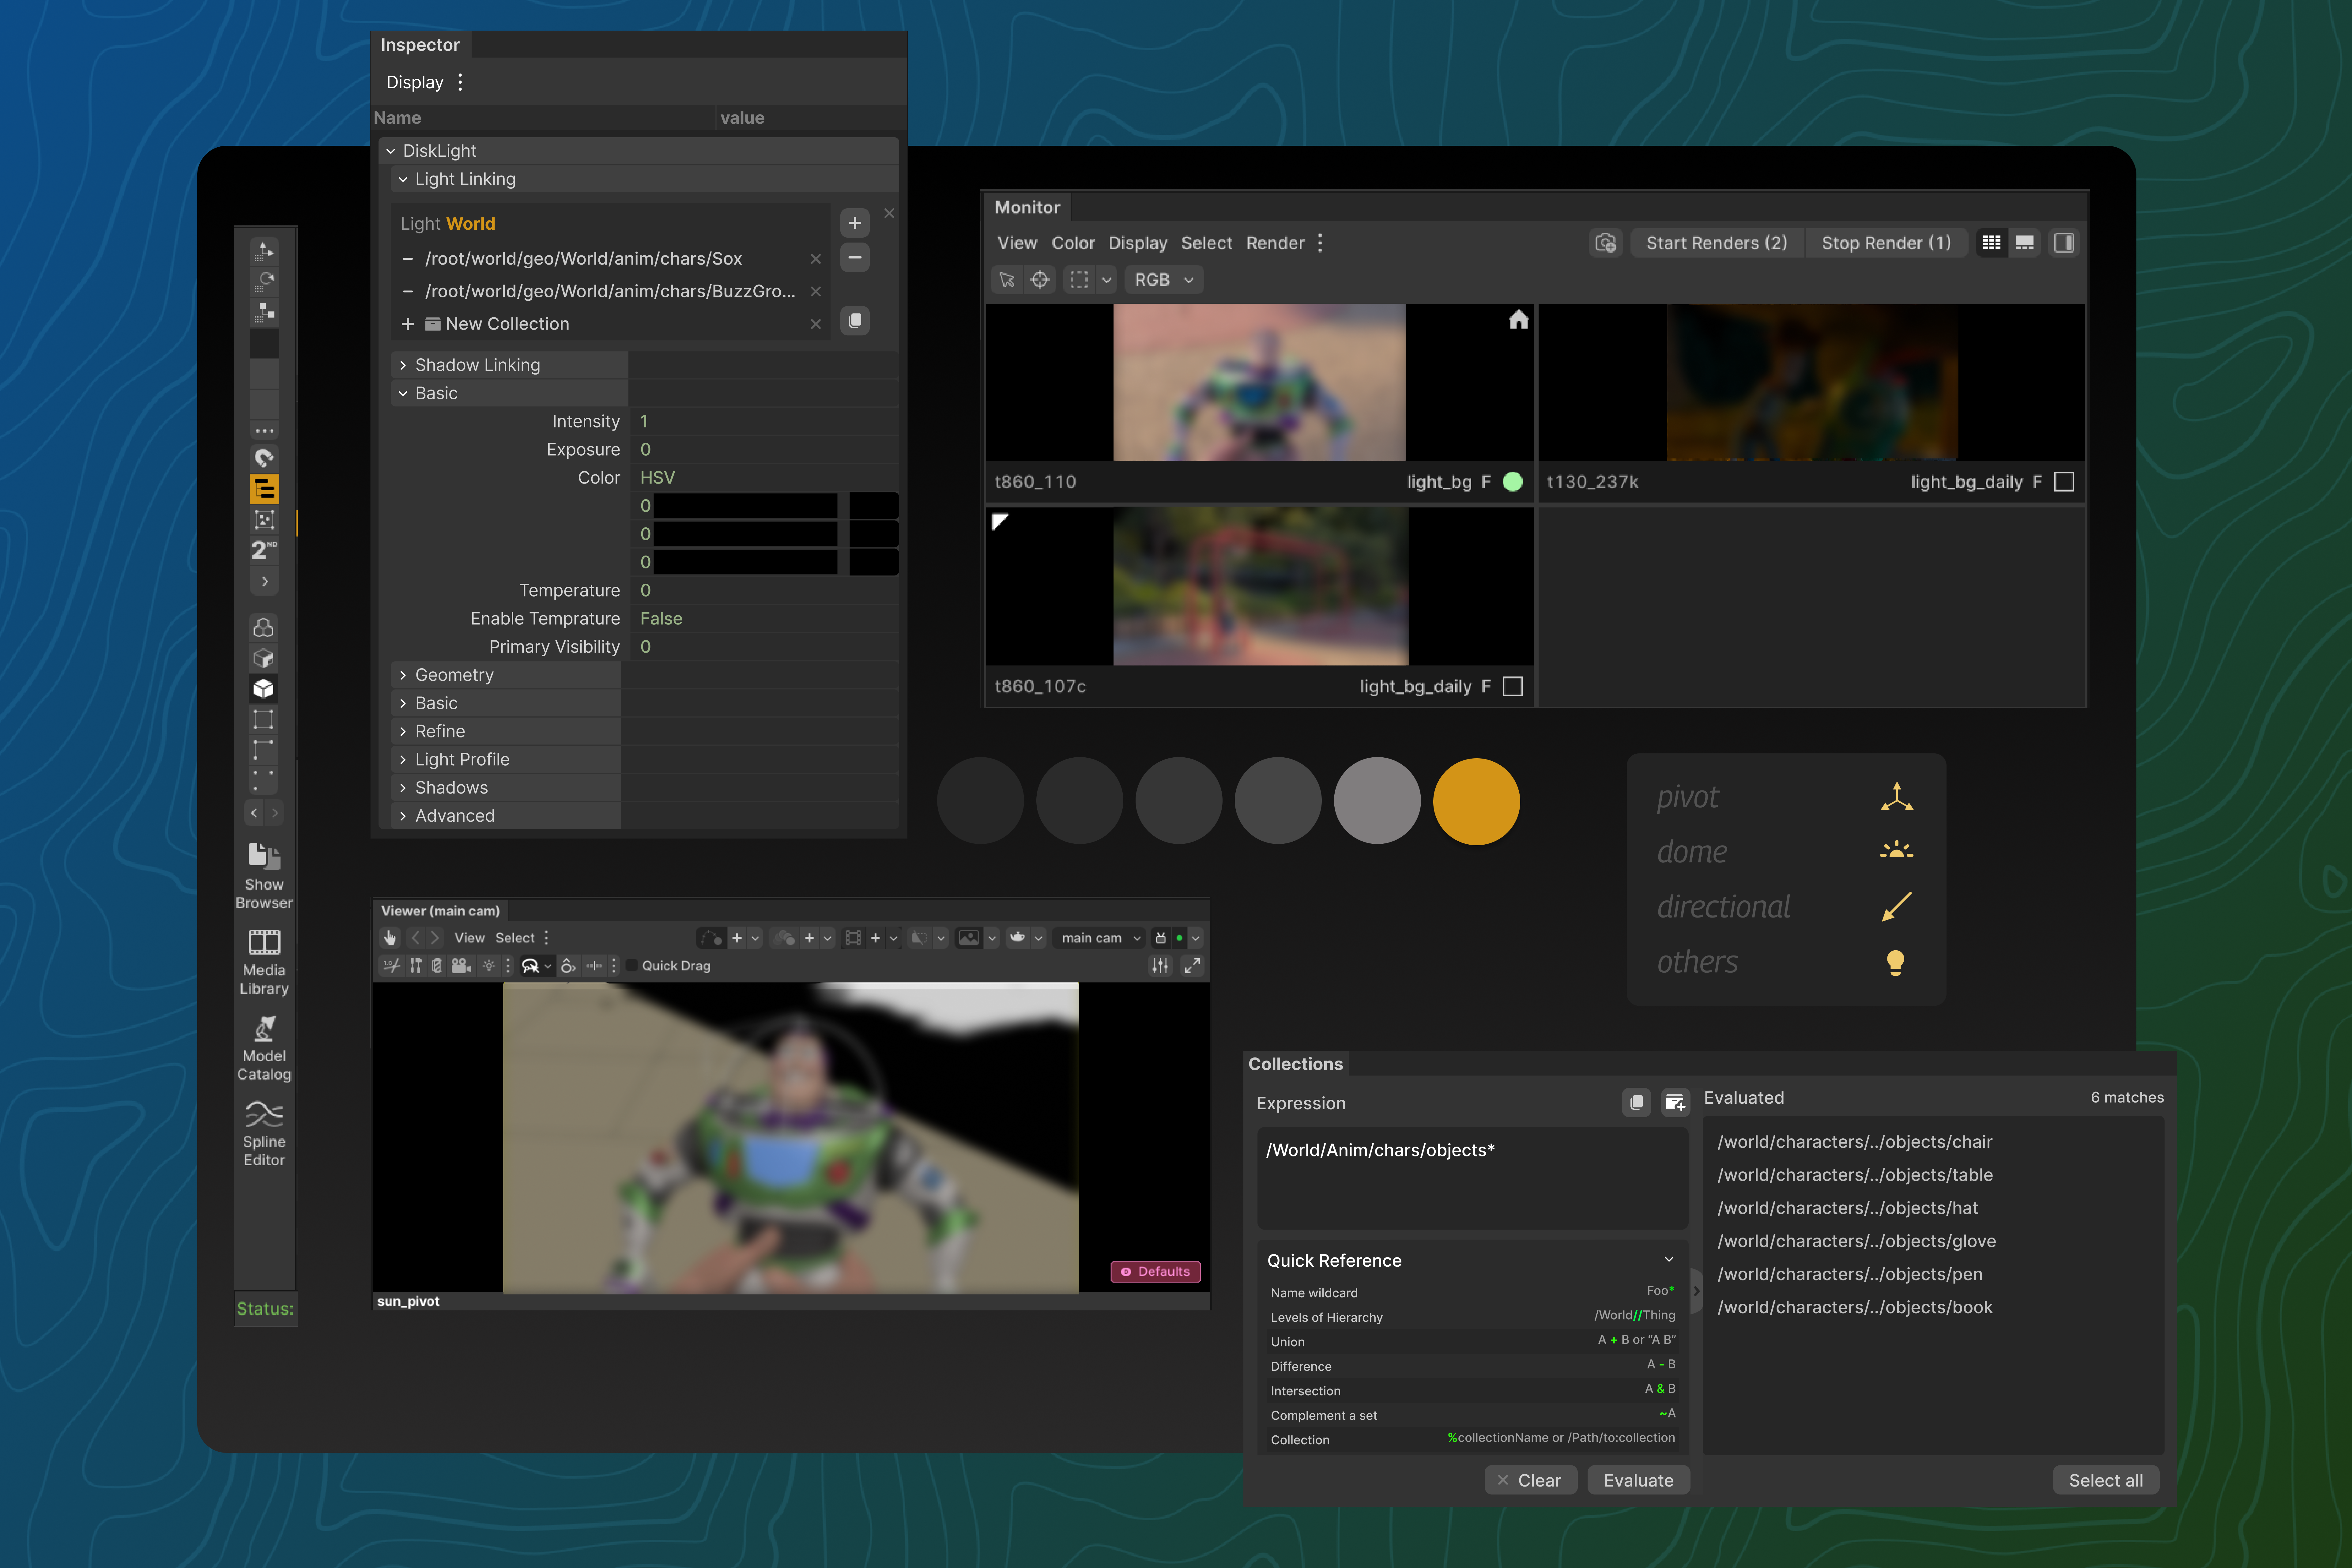Tick the checkbox for t130_237k render

pos(2064,482)
